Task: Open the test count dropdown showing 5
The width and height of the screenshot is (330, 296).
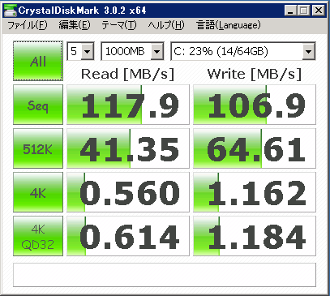Action: tap(80, 51)
